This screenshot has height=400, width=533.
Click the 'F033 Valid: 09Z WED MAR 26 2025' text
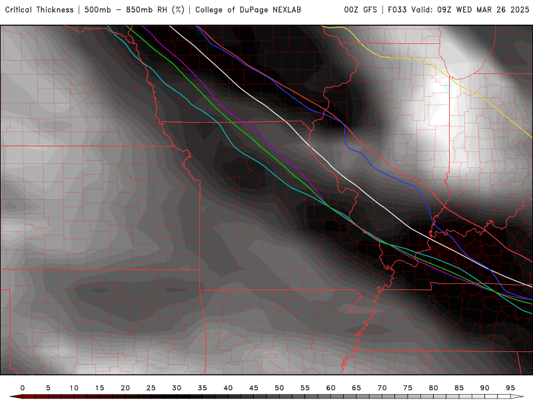click(x=458, y=10)
